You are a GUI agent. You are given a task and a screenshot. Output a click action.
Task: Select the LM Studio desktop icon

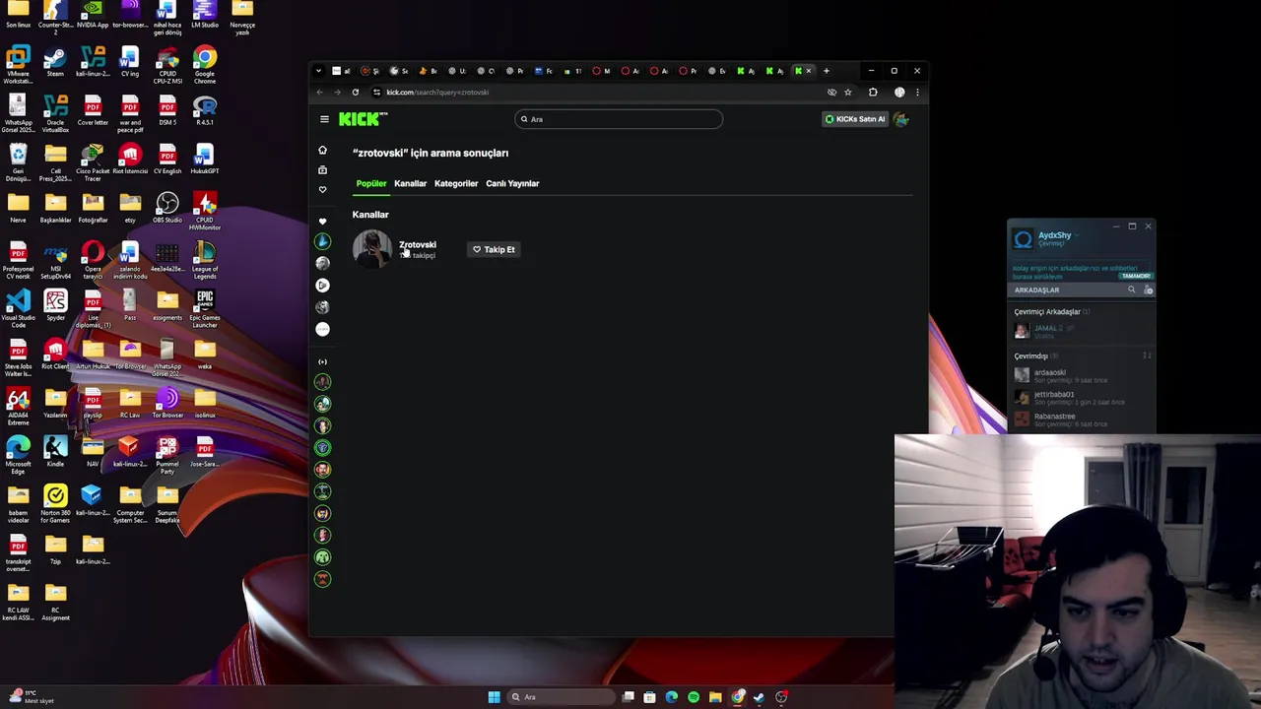pyautogui.click(x=205, y=14)
